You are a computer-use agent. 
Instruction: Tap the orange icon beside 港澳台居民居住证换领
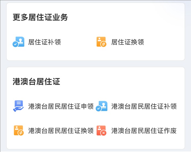point(19,131)
